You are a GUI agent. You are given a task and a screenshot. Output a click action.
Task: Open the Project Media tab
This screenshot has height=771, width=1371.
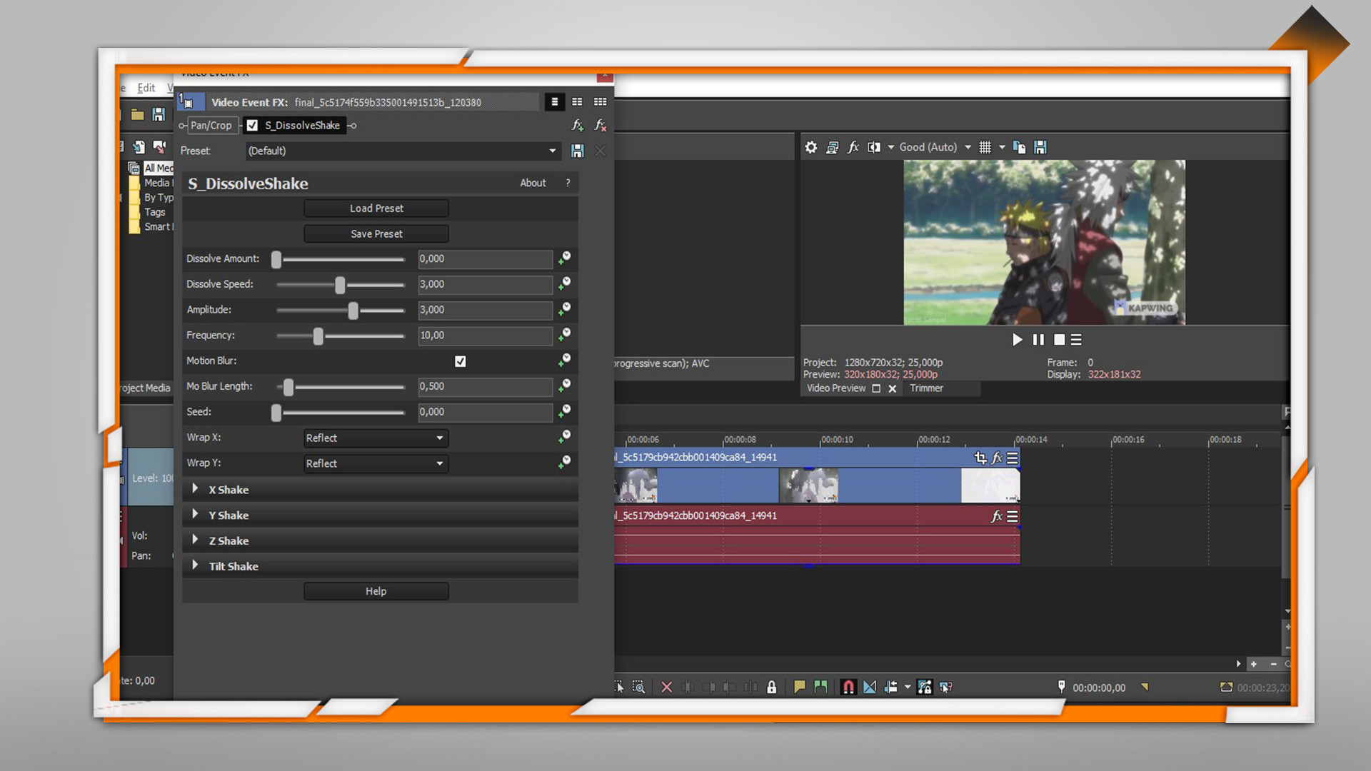point(146,388)
